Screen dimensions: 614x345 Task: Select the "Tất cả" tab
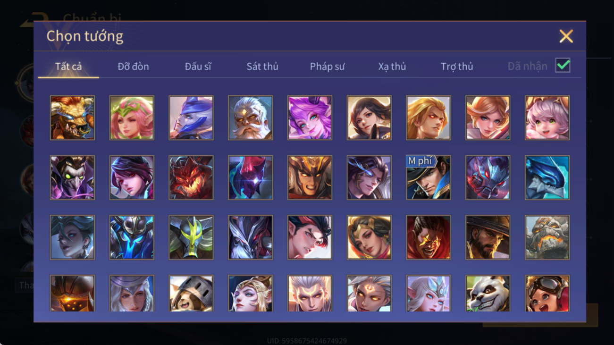click(68, 67)
